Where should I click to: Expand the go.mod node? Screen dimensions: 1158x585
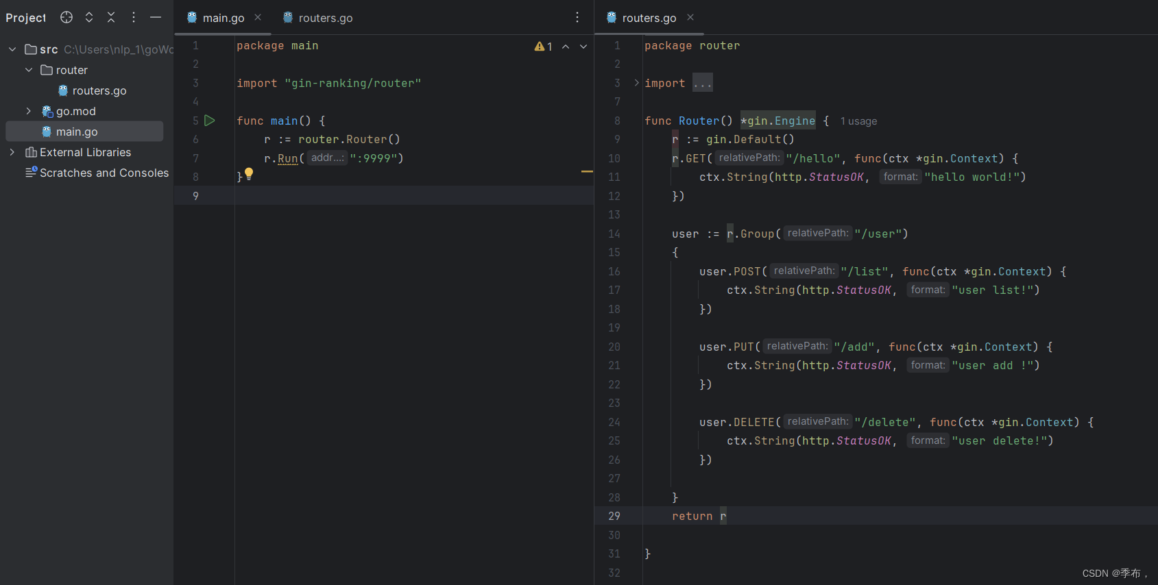coord(29,111)
